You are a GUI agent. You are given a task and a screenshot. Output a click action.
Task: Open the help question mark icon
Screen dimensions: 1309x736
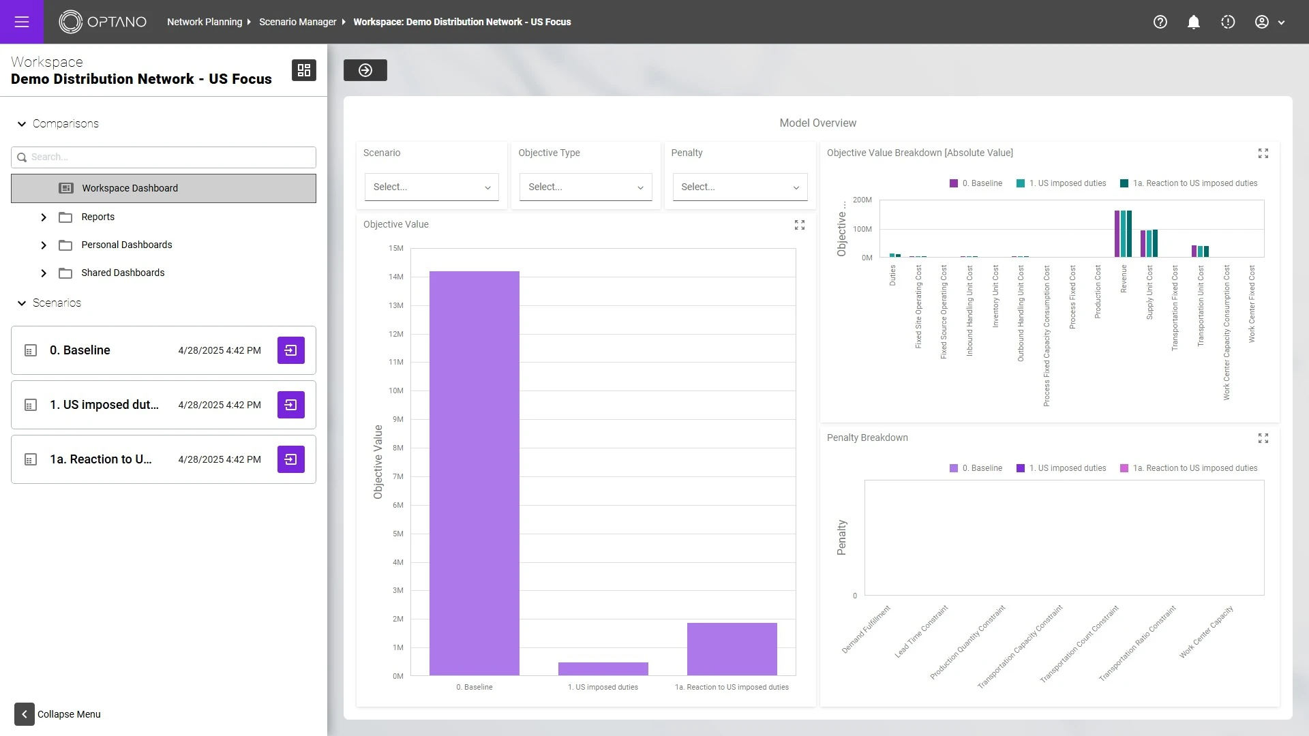1160,22
